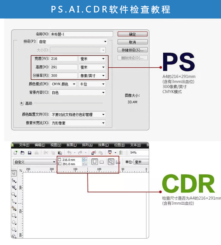Open the 版面(L) menu
This screenshot has height=245, width=221.
pos(72,145)
